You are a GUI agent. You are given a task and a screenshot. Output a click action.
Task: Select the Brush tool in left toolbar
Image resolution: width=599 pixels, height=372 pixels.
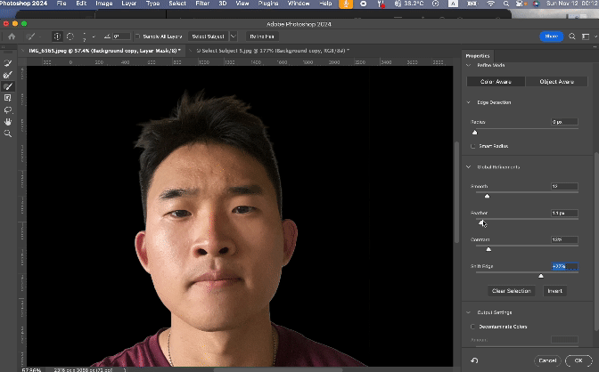pyautogui.click(x=8, y=86)
